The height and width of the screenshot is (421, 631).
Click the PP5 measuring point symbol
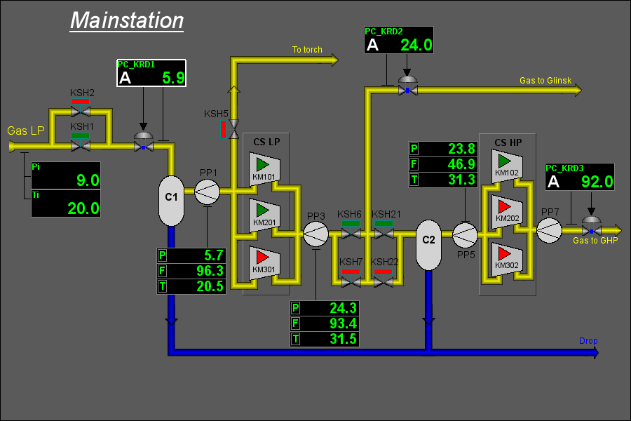pyautogui.click(x=465, y=236)
